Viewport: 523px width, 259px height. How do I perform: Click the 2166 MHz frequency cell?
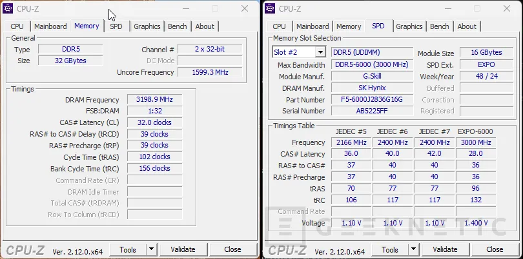tap(351, 142)
